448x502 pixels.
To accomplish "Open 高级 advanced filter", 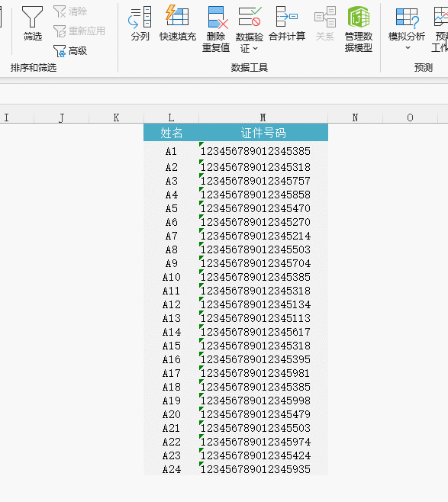I will click(x=70, y=50).
